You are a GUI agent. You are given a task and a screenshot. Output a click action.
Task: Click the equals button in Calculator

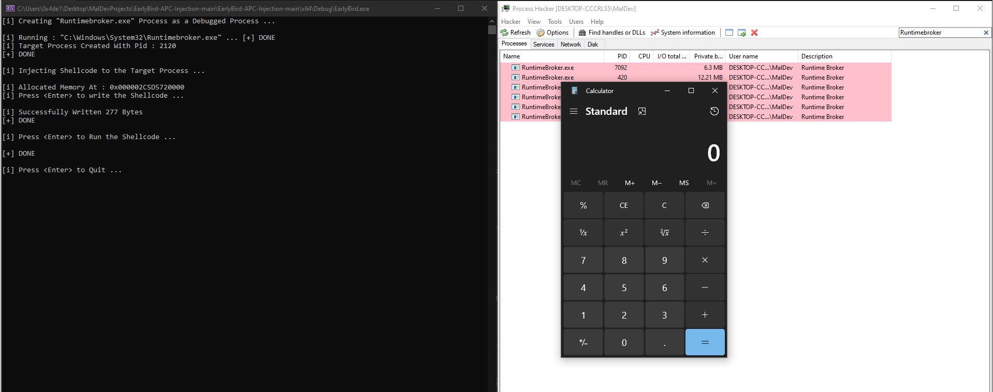[x=705, y=342]
